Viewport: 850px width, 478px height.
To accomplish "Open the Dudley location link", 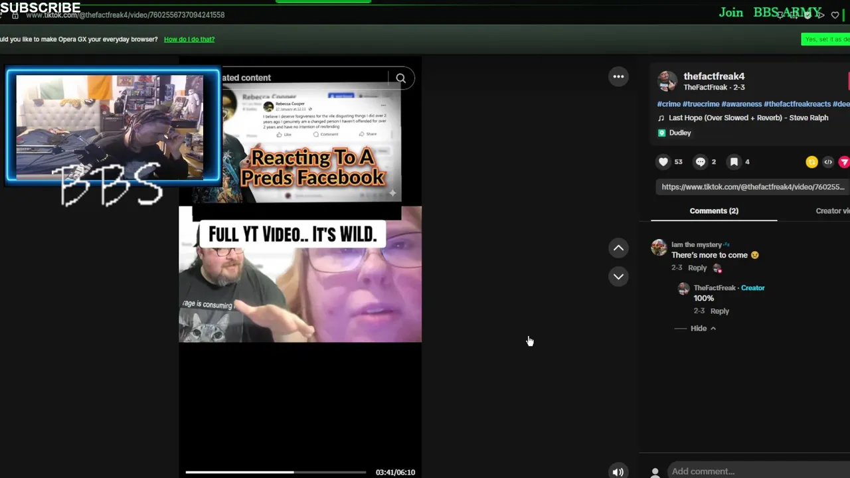I will click(680, 133).
